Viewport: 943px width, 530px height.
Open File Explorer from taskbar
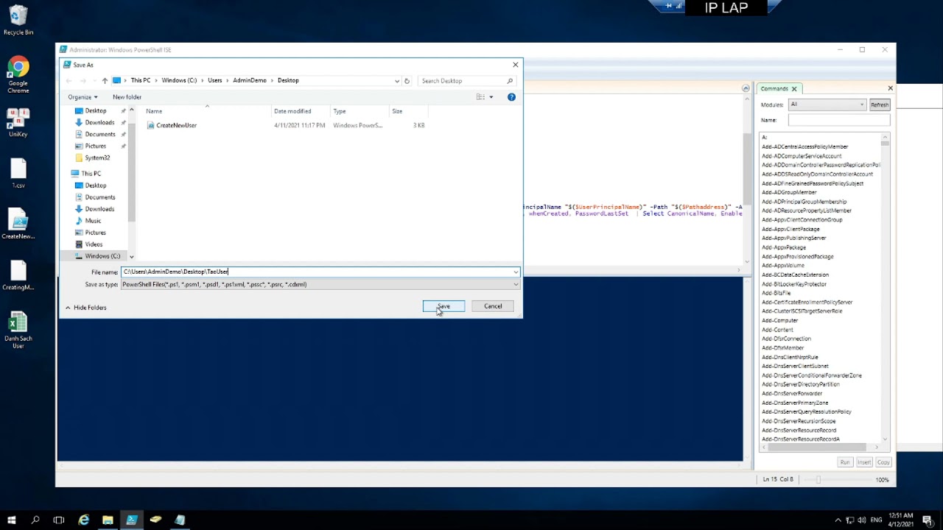click(x=108, y=520)
